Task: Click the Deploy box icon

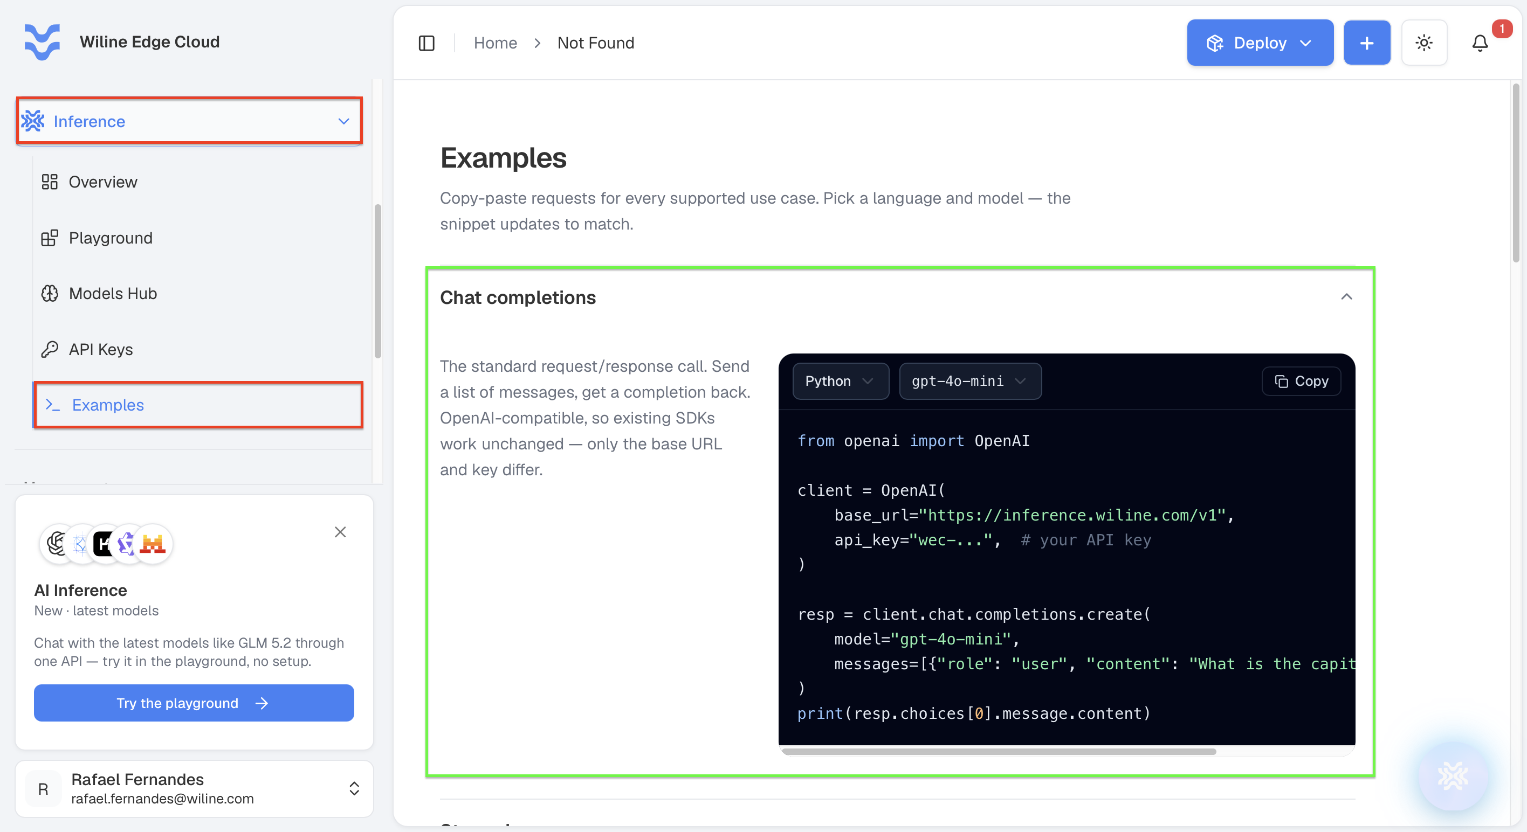Action: (x=1215, y=43)
